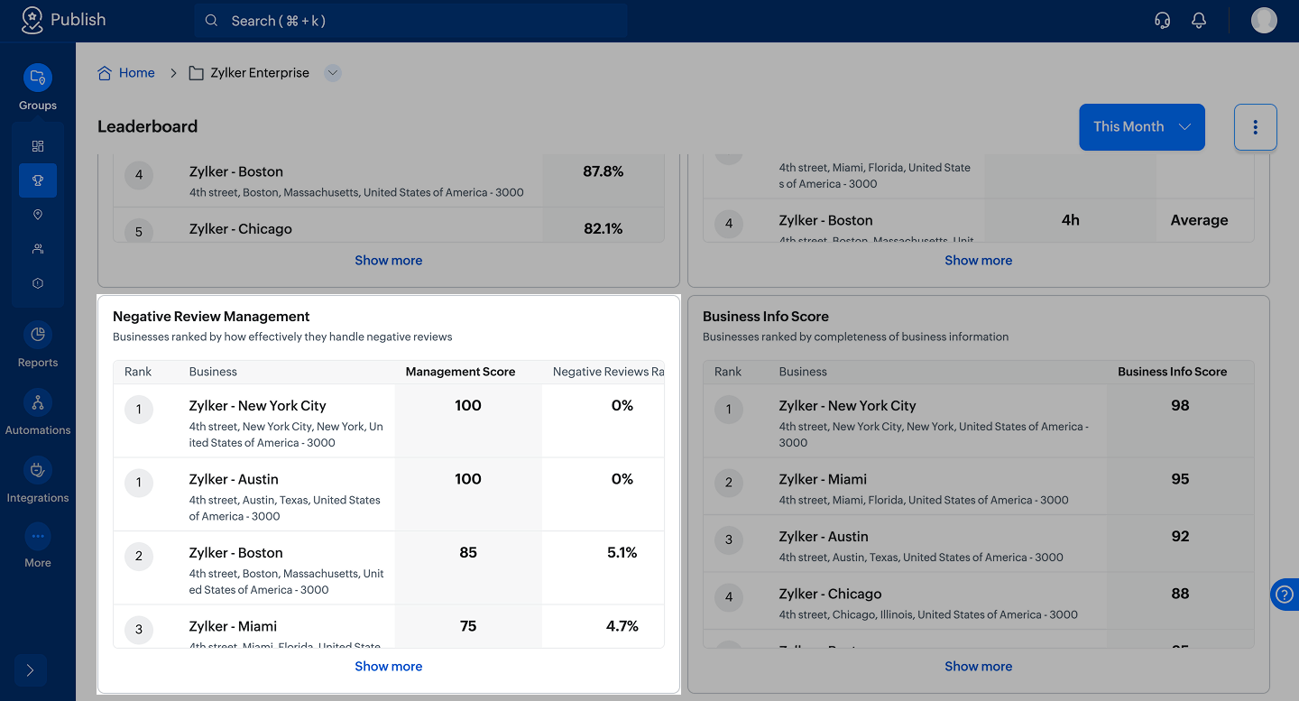Viewport: 1299px width, 701px height.
Task: Expand the This Month period dropdown
Action: pyautogui.click(x=1141, y=127)
